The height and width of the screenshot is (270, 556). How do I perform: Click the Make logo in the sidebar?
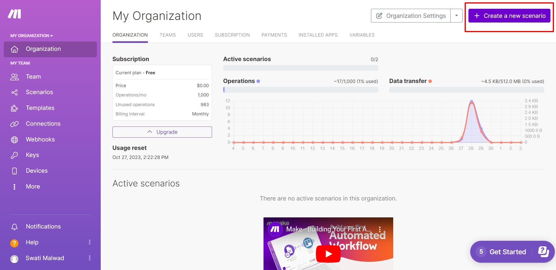[x=14, y=14]
